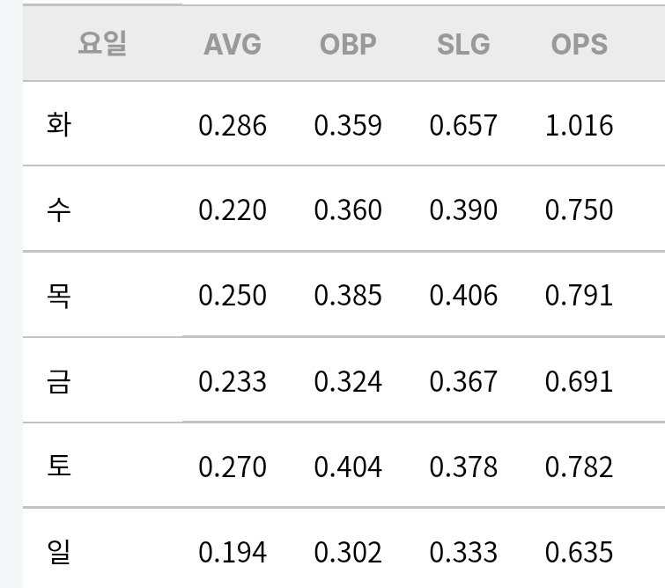
Task: Click the 0.324 OBP value
Action: click(348, 381)
